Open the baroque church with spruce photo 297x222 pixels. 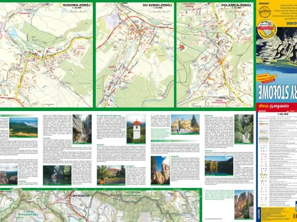(185, 124)
